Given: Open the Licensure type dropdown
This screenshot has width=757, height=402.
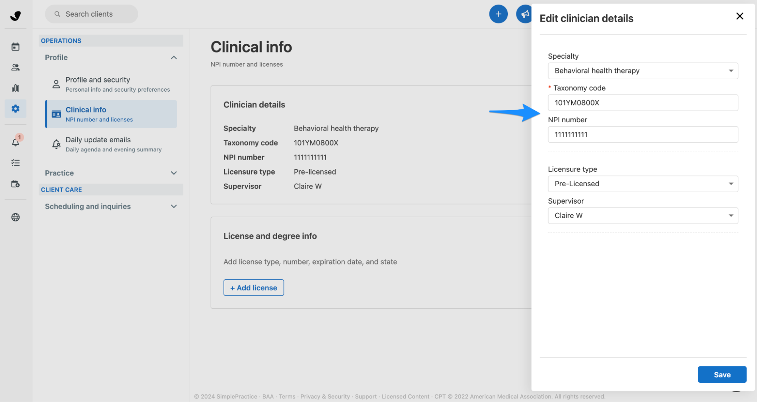Looking at the screenshot, I should tap(643, 184).
